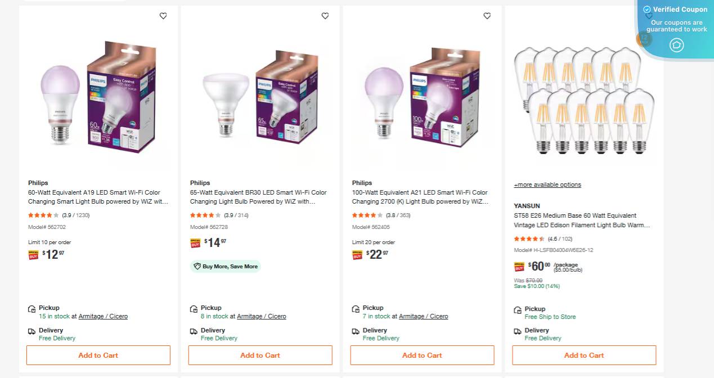714x378 pixels.
Task: Add the YANSUN Edison bulbs to cart
Action: click(x=583, y=355)
